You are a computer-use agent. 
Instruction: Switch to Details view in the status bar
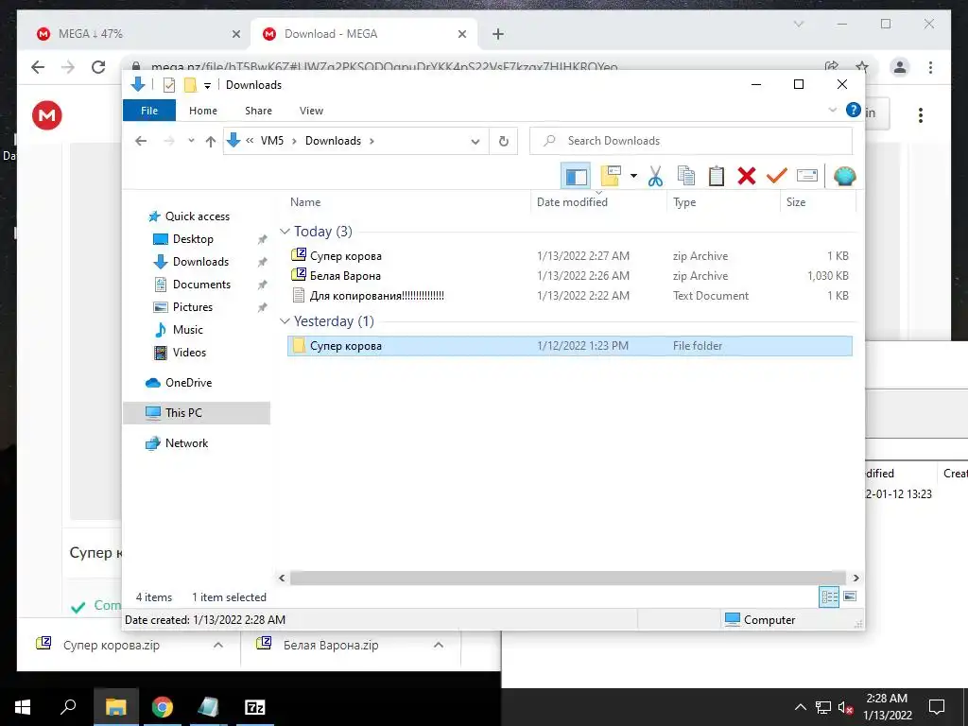pyautogui.click(x=829, y=596)
